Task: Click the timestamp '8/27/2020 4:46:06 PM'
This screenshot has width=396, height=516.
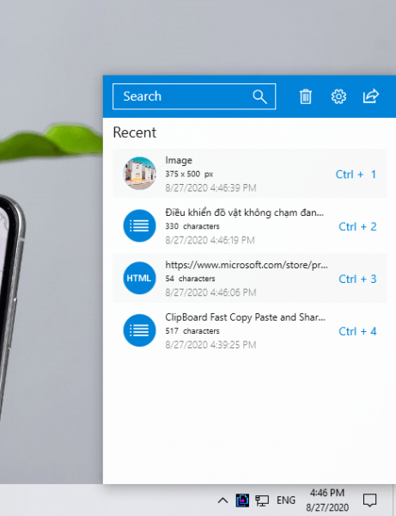Action: [x=210, y=292]
